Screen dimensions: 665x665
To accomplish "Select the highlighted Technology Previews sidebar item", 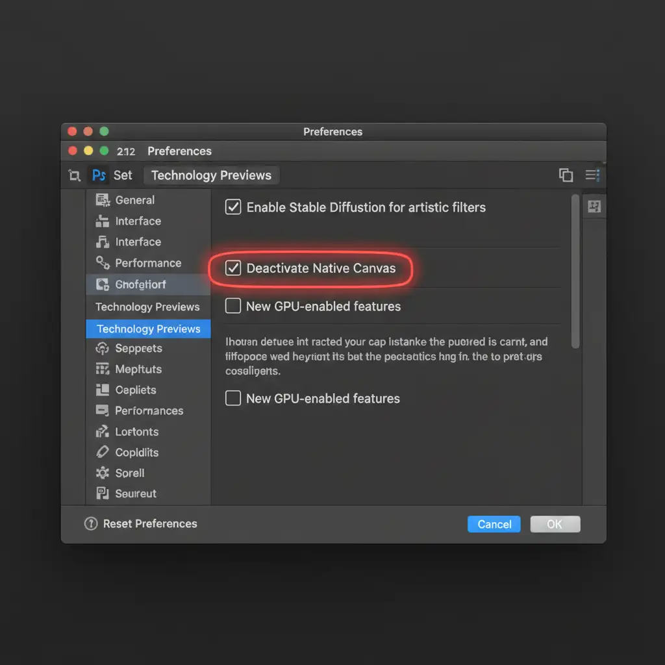I will click(148, 329).
